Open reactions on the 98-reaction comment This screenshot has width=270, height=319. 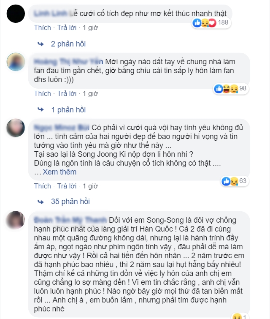coord(231,89)
